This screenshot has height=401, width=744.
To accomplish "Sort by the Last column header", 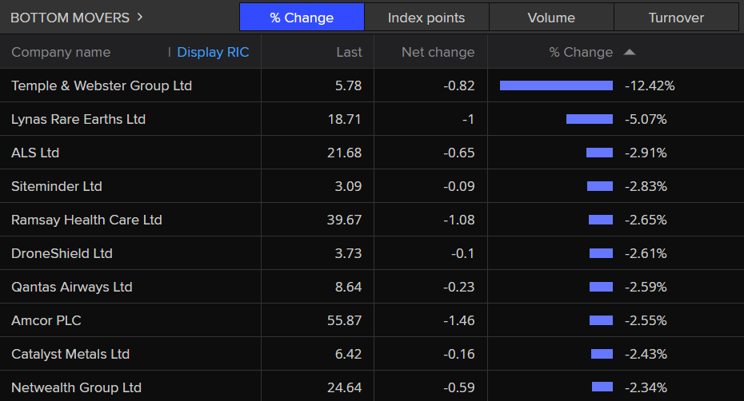I will pos(349,53).
